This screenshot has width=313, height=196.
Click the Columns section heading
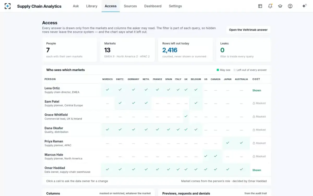click(x=53, y=193)
